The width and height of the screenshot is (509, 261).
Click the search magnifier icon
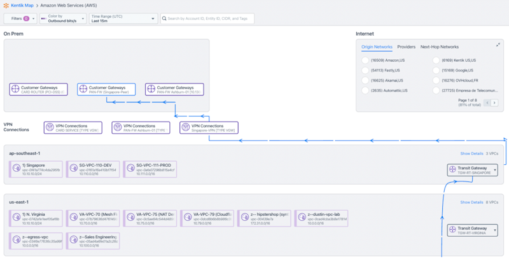click(164, 18)
